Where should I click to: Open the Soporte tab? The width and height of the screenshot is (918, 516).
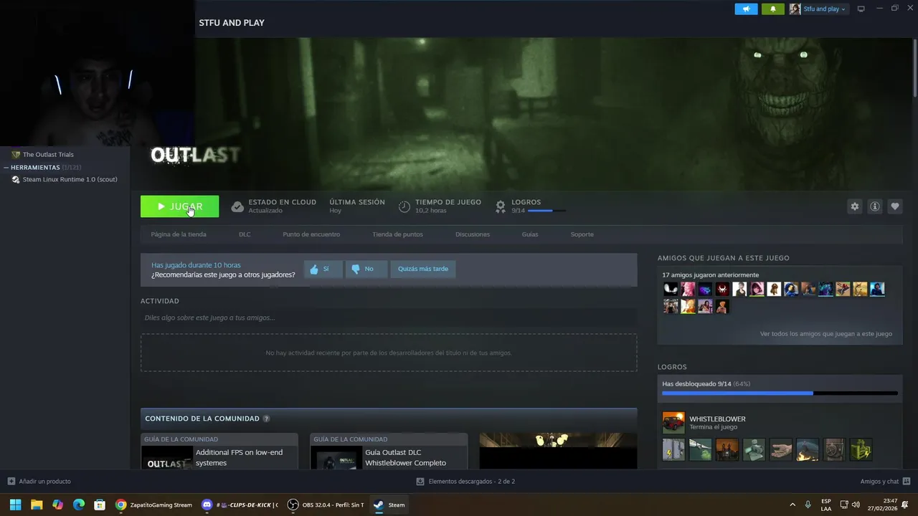(x=582, y=234)
